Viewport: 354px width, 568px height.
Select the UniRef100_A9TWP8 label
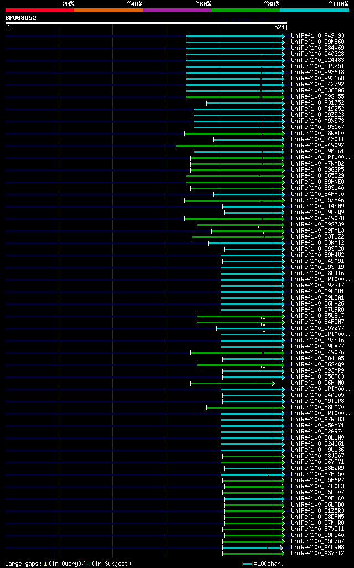(318, 401)
